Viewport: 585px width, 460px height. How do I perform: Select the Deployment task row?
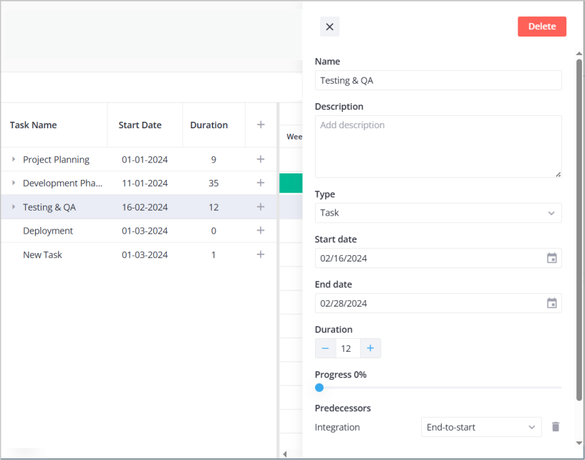click(x=48, y=231)
